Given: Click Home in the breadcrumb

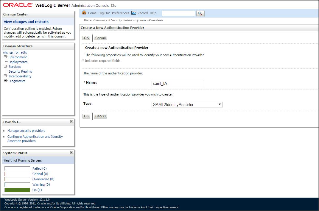Looking at the screenshot, I should pos(88,20).
